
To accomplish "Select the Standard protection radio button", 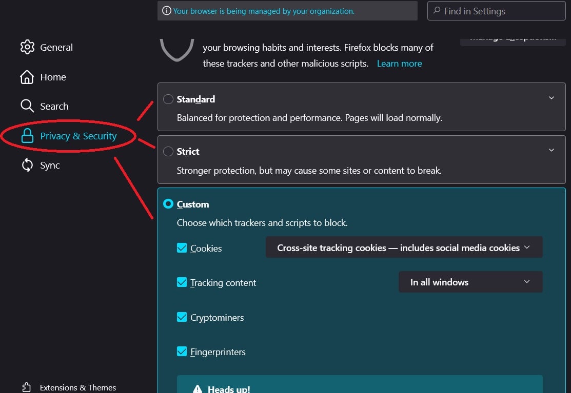I will coord(168,99).
